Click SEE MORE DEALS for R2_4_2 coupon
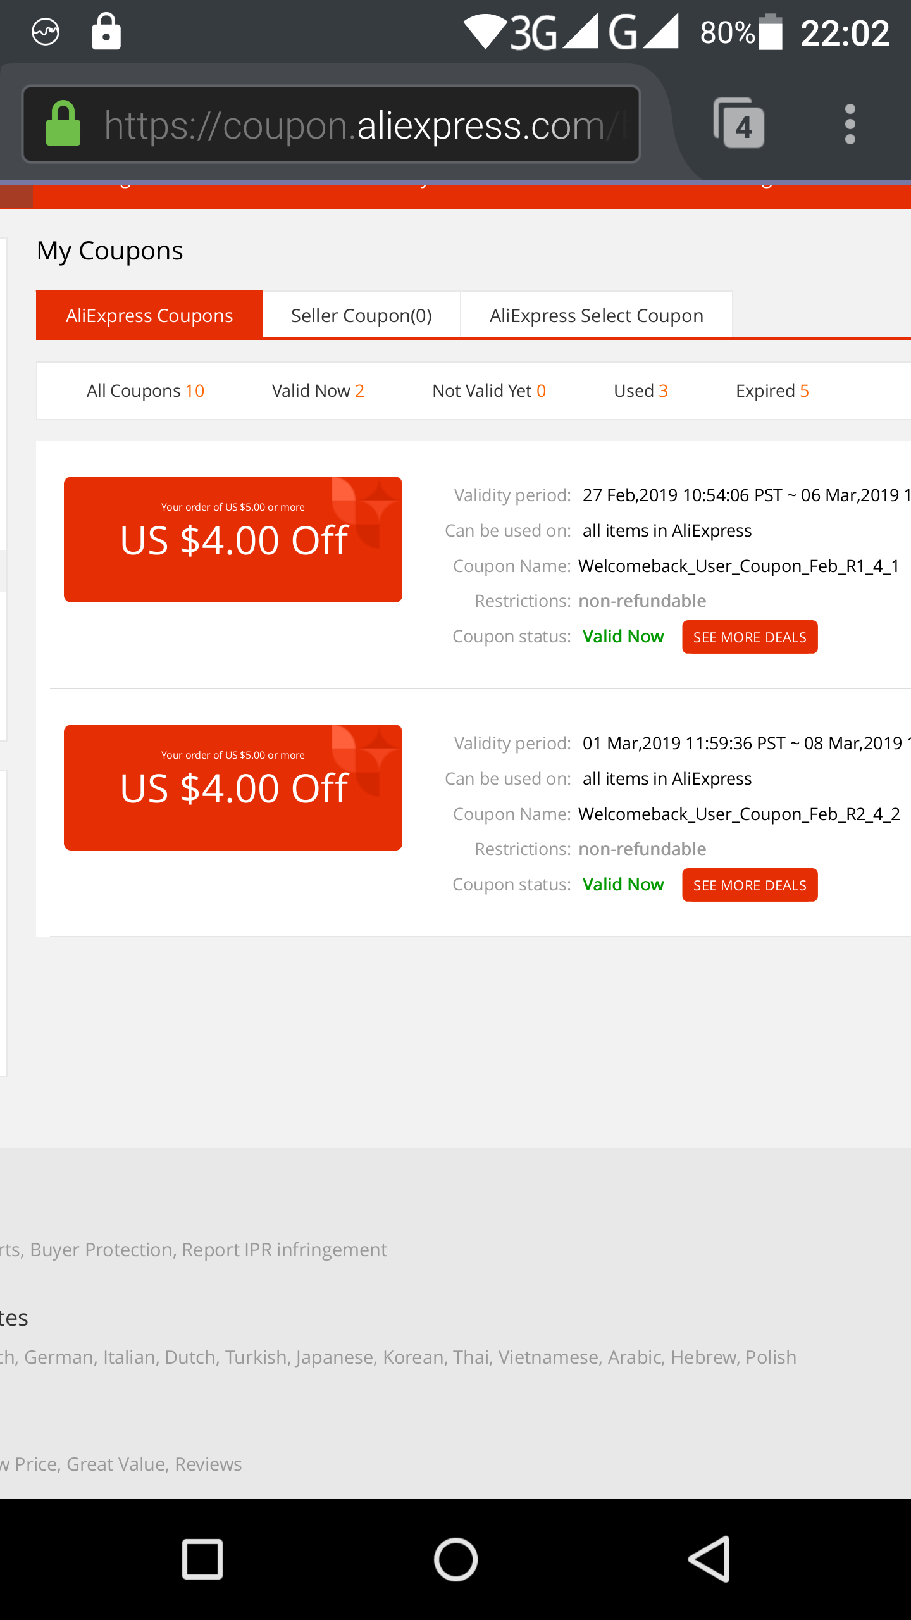This screenshot has height=1620, width=911. [750, 885]
